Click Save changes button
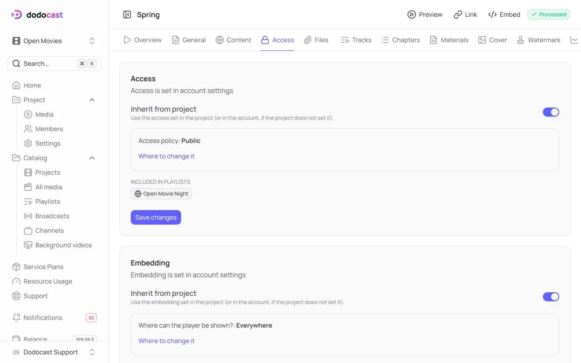The height and width of the screenshot is (363, 581). click(x=156, y=217)
